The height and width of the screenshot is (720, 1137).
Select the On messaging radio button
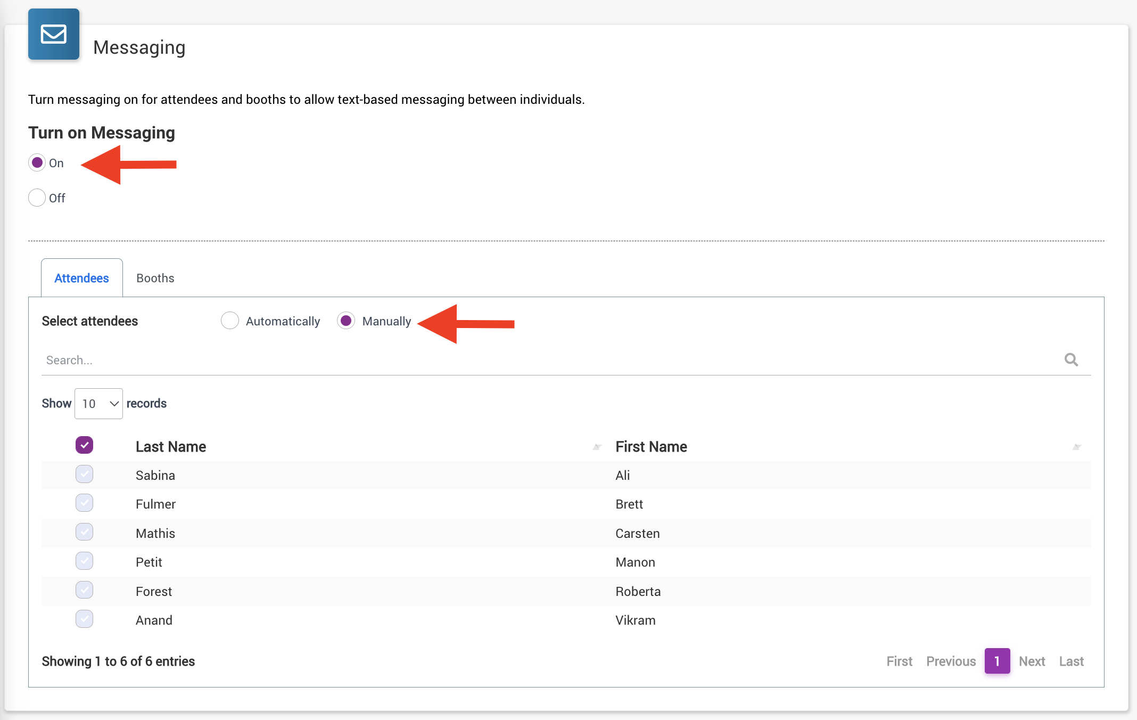pyautogui.click(x=37, y=162)
